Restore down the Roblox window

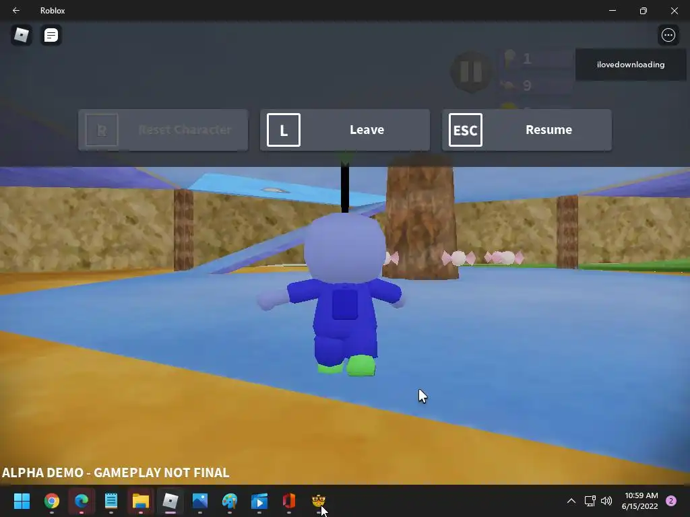point(644,10)
